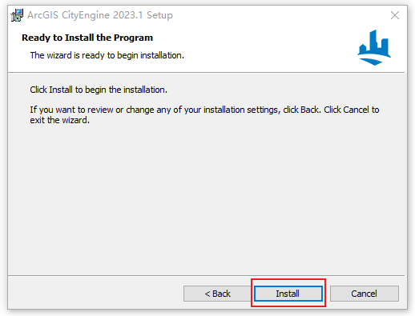The image size is (415, 316).
Task: Click the setup installer icon in title bar
Action: point(17,15)
